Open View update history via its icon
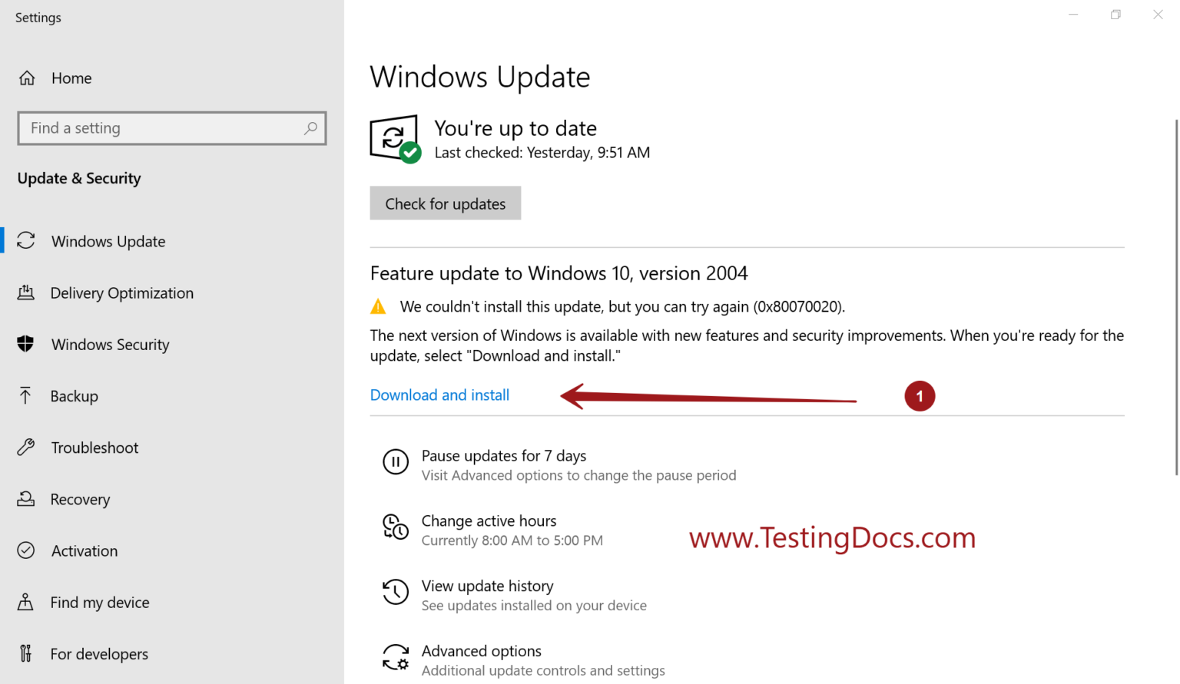Viewport: 1180px width, 684px height. pos(396,593)
